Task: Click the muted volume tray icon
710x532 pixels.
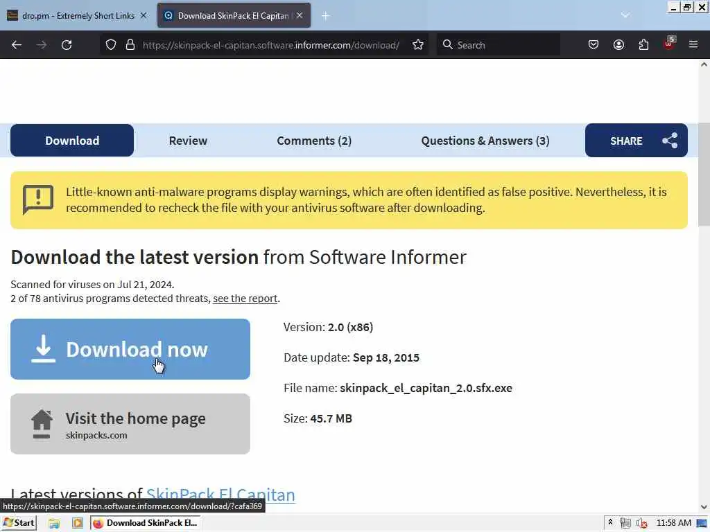Action: click(641, 523)
